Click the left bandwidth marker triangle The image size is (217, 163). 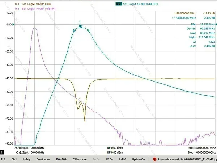tap(74, 30)
